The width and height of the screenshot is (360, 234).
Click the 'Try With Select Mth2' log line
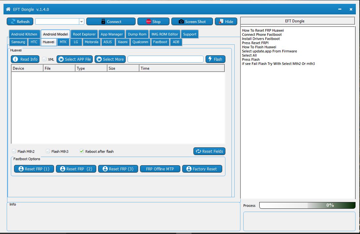[278, 64]
